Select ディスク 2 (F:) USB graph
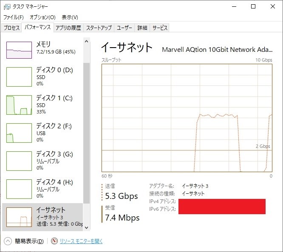283x252 pixels. point(19,133)
